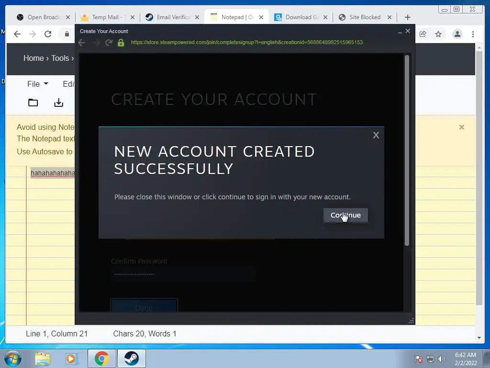The width and height of the screenshot is (490, 368).
Task: Dismiss the yellow notice with its X
Action: [x=462, y=127]
